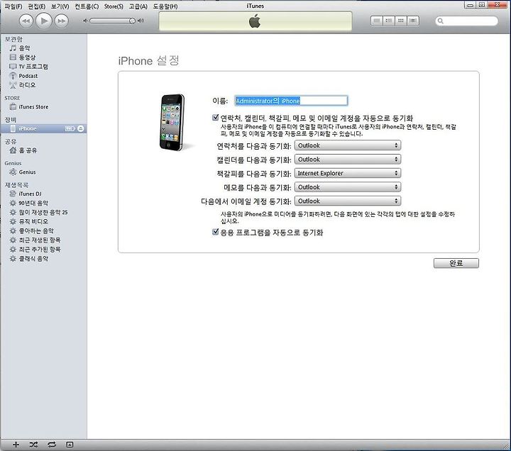The width and height of the screenshot is (511, 451).
Task: Click the iPhone eject icon
Action: click(80, 128)
